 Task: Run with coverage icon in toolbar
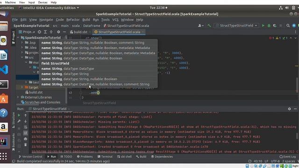[x=275, y=26]
